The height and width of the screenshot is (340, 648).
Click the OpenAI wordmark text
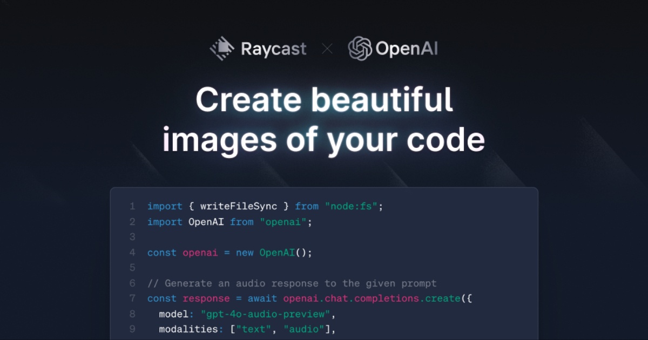[406, 49]
